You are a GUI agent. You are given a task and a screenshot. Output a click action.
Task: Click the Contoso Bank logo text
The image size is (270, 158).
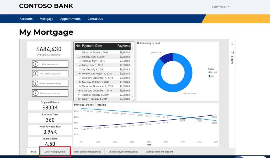[46, 6]
